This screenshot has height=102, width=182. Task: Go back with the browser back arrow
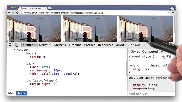coord(9,13)
